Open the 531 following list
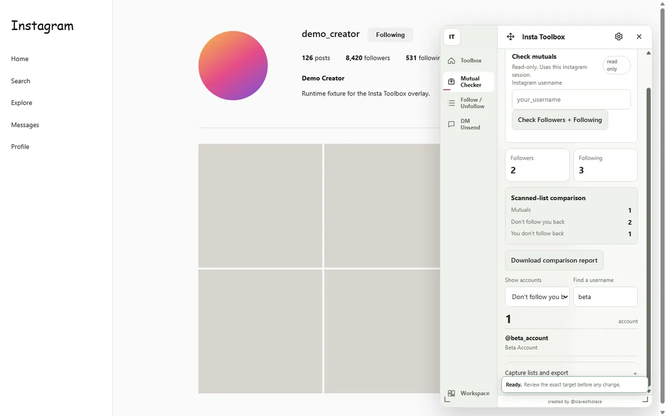Screen dimensions: 666x416 click(422, 58)
